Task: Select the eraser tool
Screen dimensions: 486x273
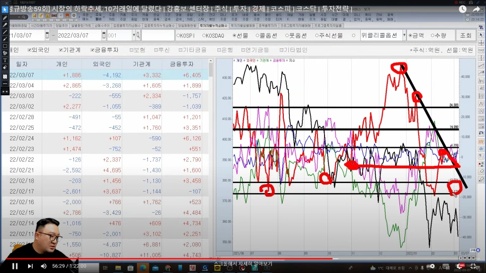Action: pyautogui.click(x=5, y=67)
